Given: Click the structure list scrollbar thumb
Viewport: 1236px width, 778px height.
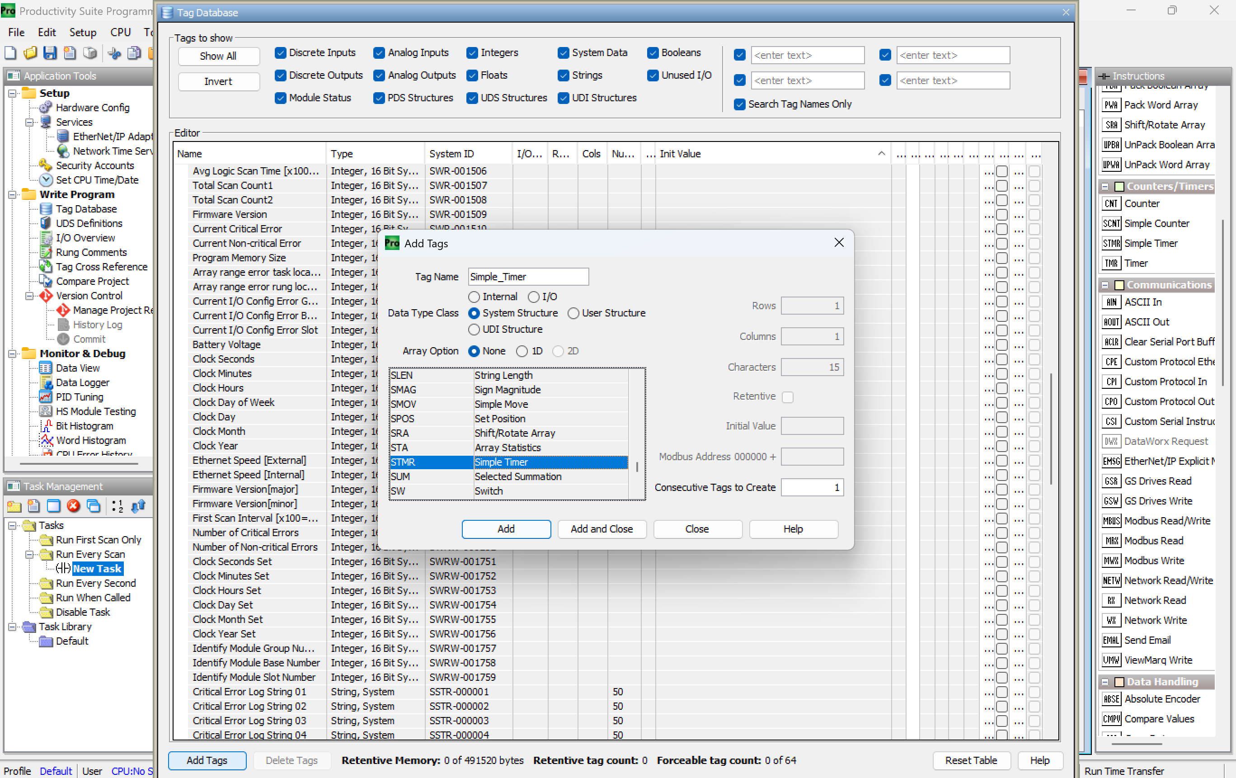Looking at the screenshot, I should click(637, 467).
